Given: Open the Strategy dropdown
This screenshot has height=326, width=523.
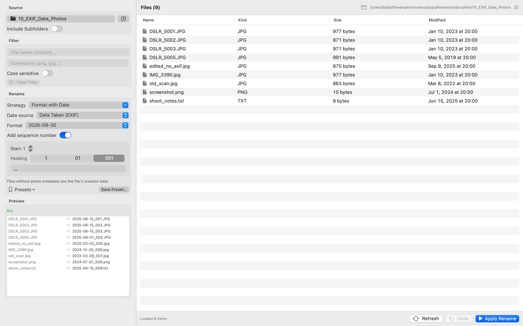Looking at the screenshot, I should (79, 105).
